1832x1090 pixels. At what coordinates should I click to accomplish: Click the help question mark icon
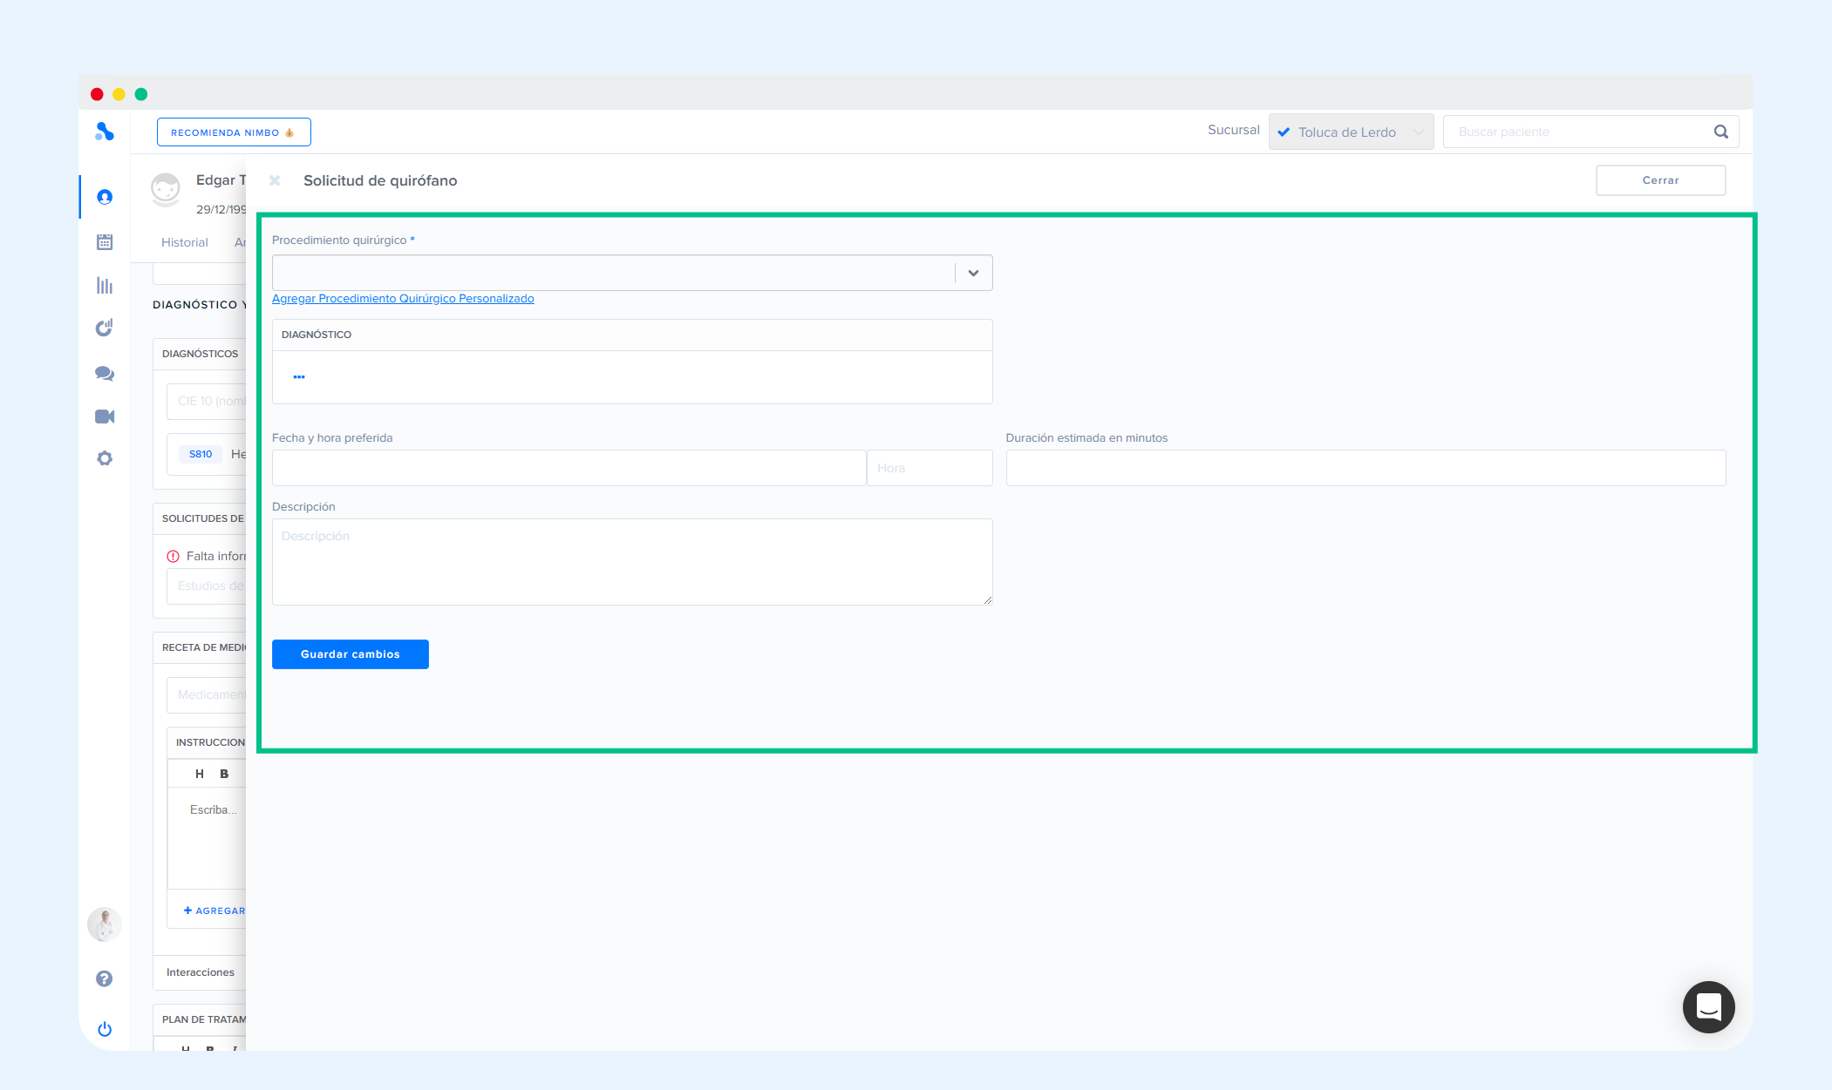point(105,978)
